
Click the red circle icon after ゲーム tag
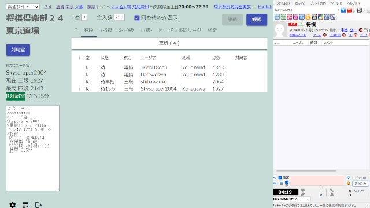(x=325, y=35)
